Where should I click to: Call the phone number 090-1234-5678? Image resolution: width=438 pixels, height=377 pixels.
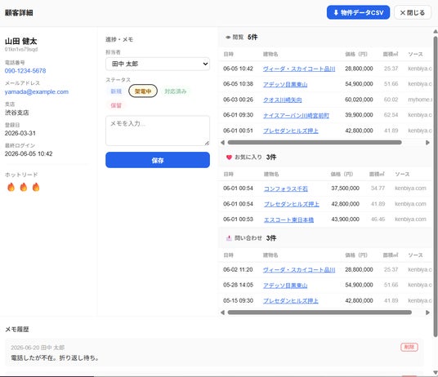[x=25, y=71]
